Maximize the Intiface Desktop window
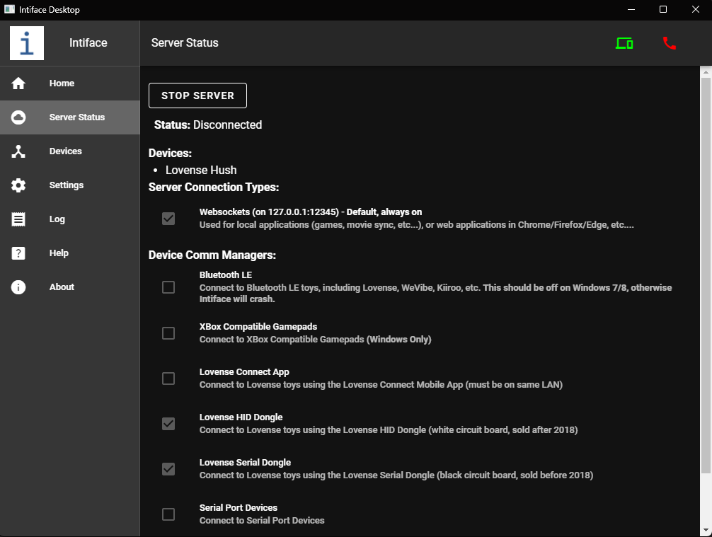Screen dimensions: 712x537 tap(663, 9)
